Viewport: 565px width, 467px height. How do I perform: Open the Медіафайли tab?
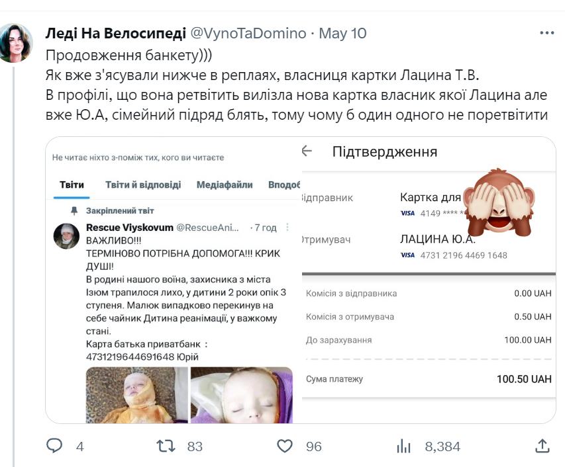pyautogui.click(x=225, y=185)
